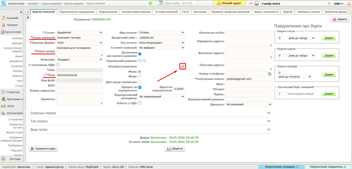Click the help icon next to Групований рахунок
Screen dimensions: 352x169
[x=144, y=61]
